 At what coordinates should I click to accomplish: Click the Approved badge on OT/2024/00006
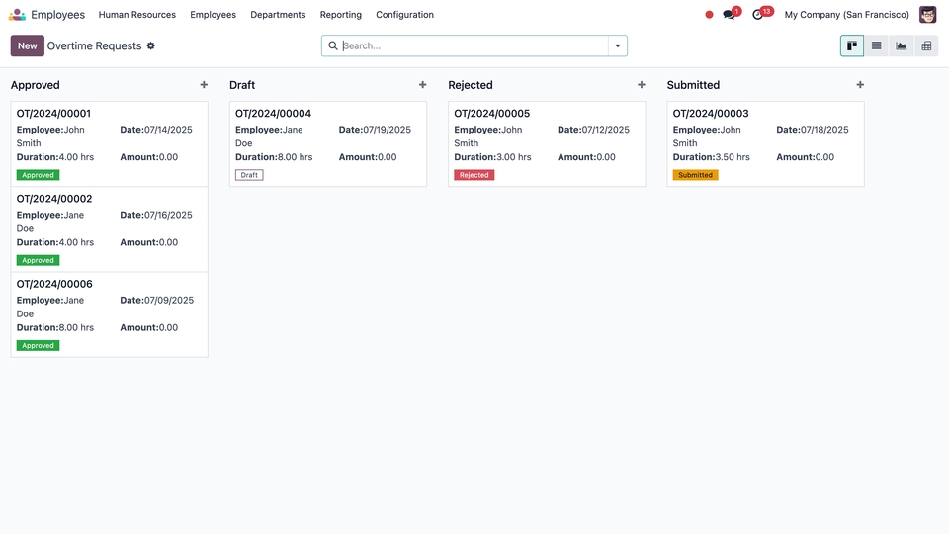click(x=38, y=346)
